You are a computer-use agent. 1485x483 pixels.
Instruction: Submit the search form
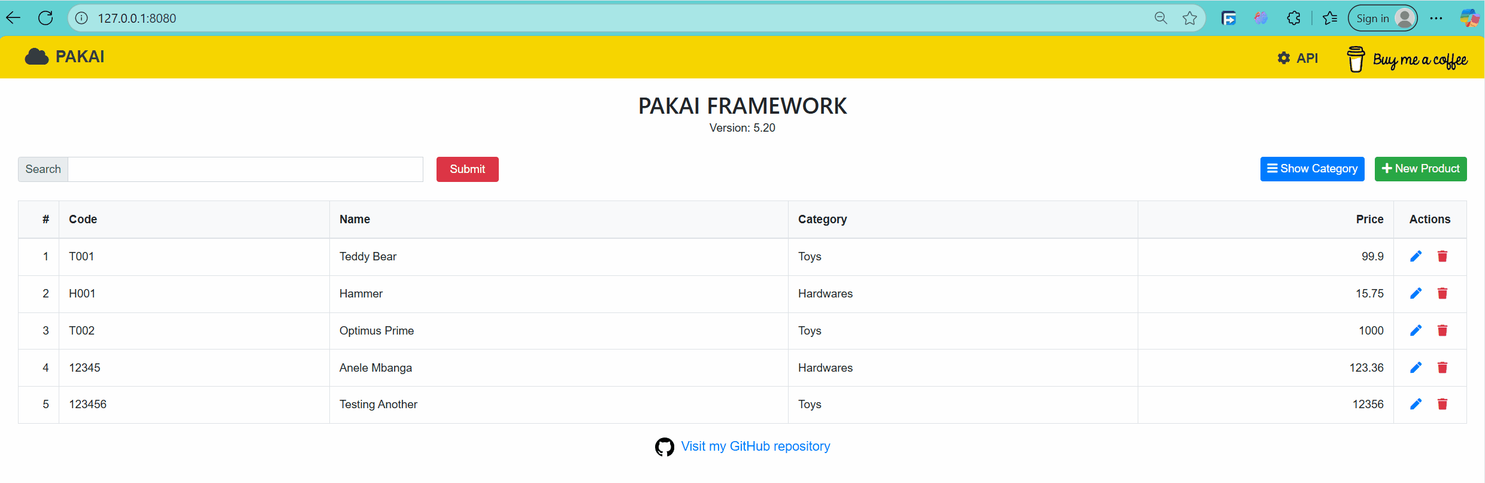click(x=467, y=169)
